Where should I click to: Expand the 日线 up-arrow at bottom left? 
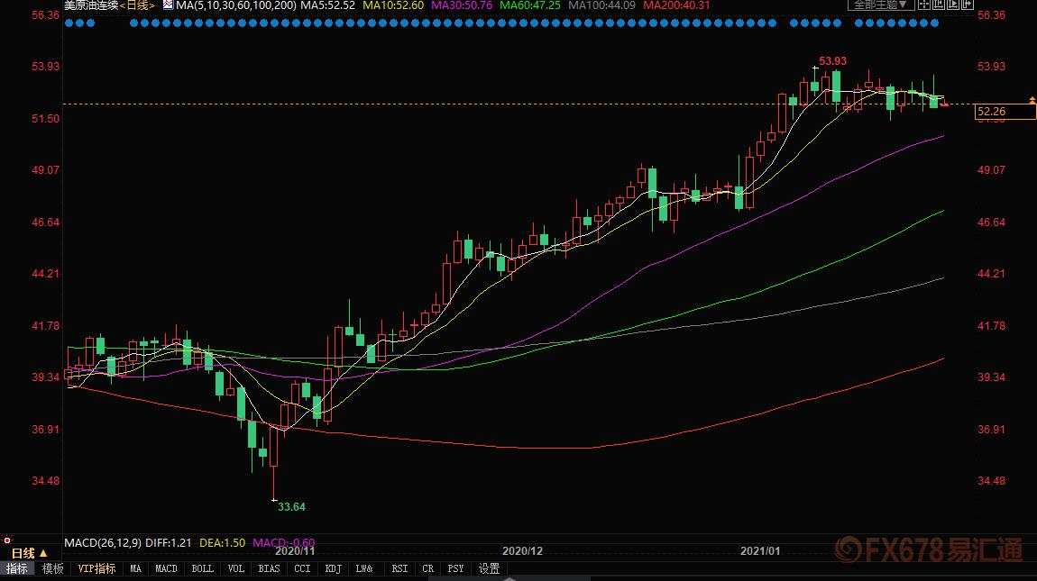(x=43, y=553)
